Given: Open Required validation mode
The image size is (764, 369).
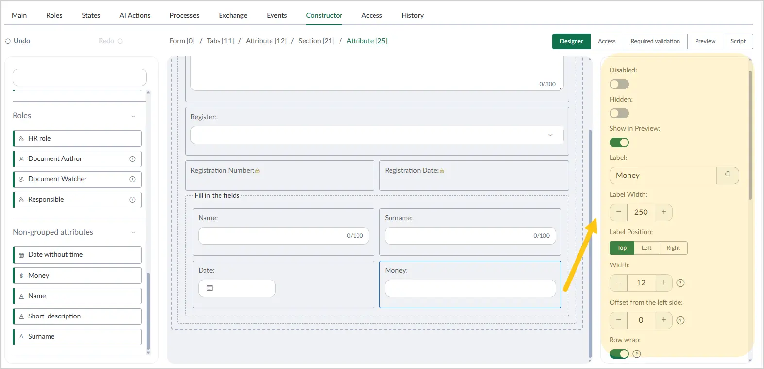Looking at the screenshot, I should (655, 41).
